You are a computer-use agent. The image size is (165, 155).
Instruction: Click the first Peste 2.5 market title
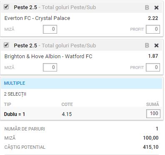pyautogui.click(x=25, y=7)
